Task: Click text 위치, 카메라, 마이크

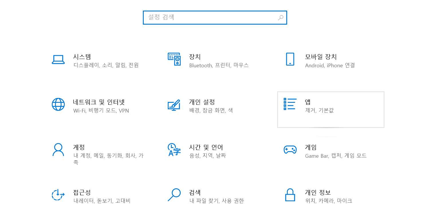Action: coord(329,201)
